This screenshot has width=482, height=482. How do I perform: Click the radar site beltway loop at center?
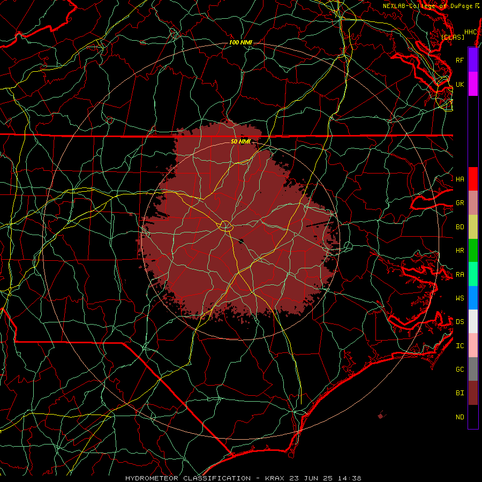(225, 226)
